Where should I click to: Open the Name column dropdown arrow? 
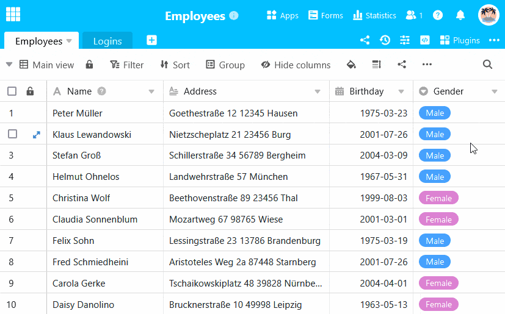click(x=151, y=91)
